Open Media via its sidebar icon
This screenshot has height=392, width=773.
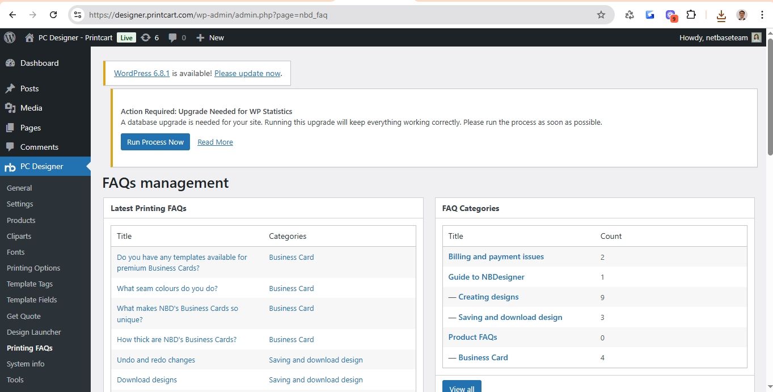(x=12, y=108)
